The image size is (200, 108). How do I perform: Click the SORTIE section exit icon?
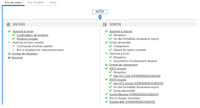pyautogui.click(x=105, y=24)
